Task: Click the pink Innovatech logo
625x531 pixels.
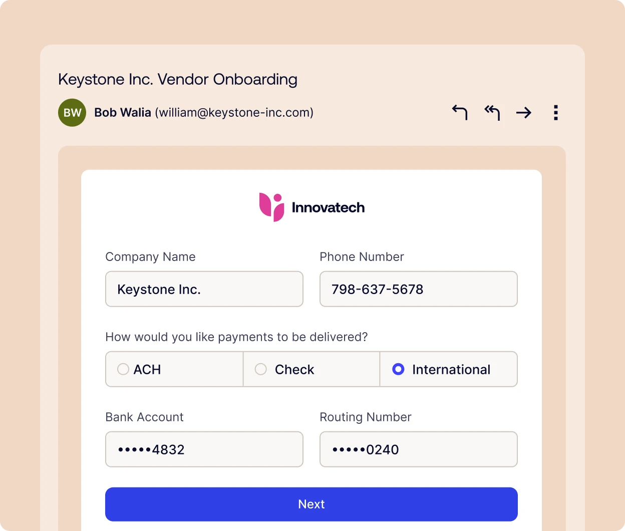Action: (271, 207)
